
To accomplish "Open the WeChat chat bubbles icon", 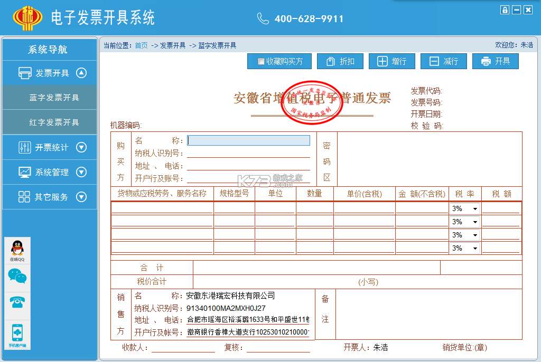I will (x=17, y=277).
